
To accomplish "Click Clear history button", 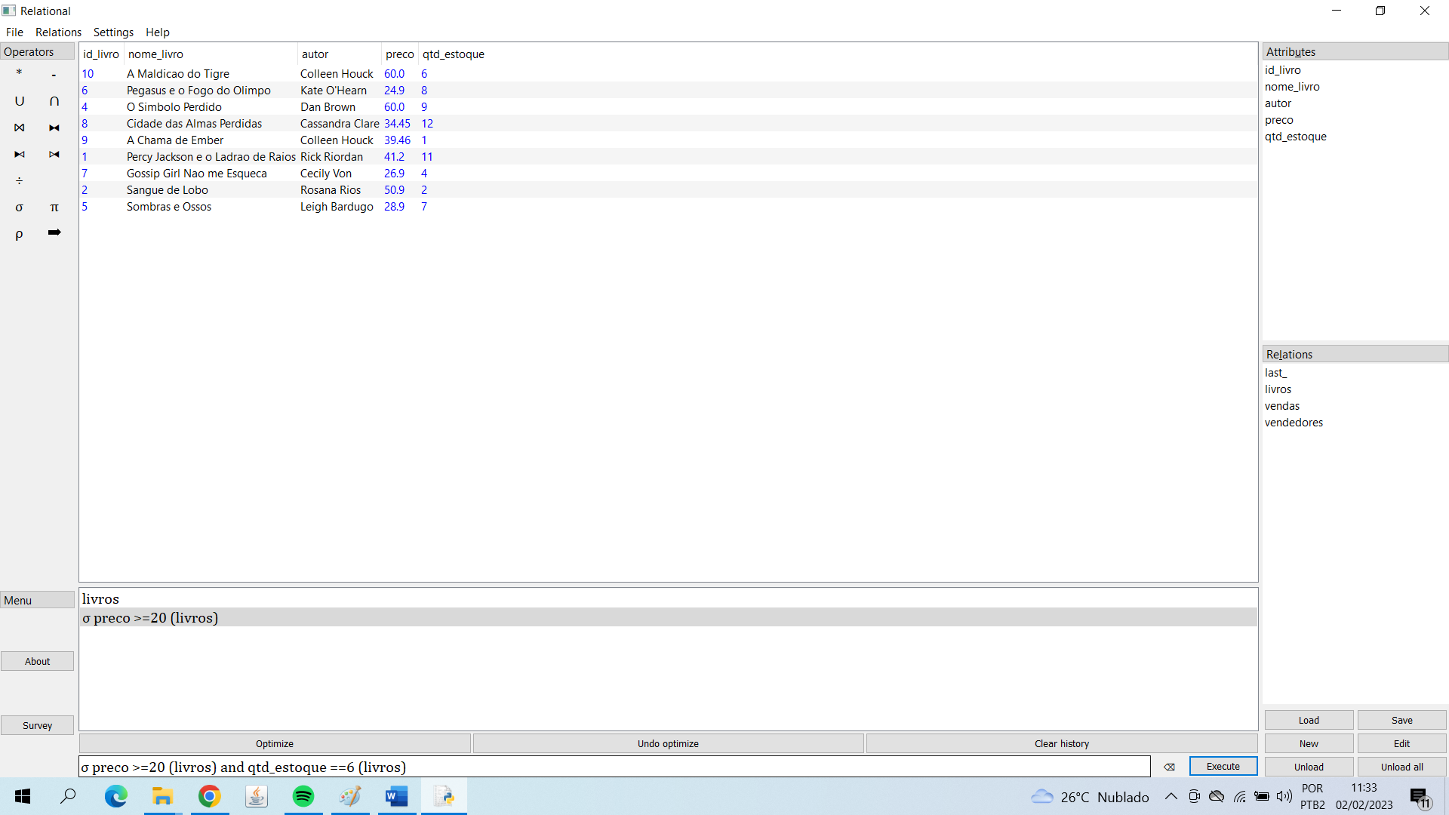I will point(1062,743).
